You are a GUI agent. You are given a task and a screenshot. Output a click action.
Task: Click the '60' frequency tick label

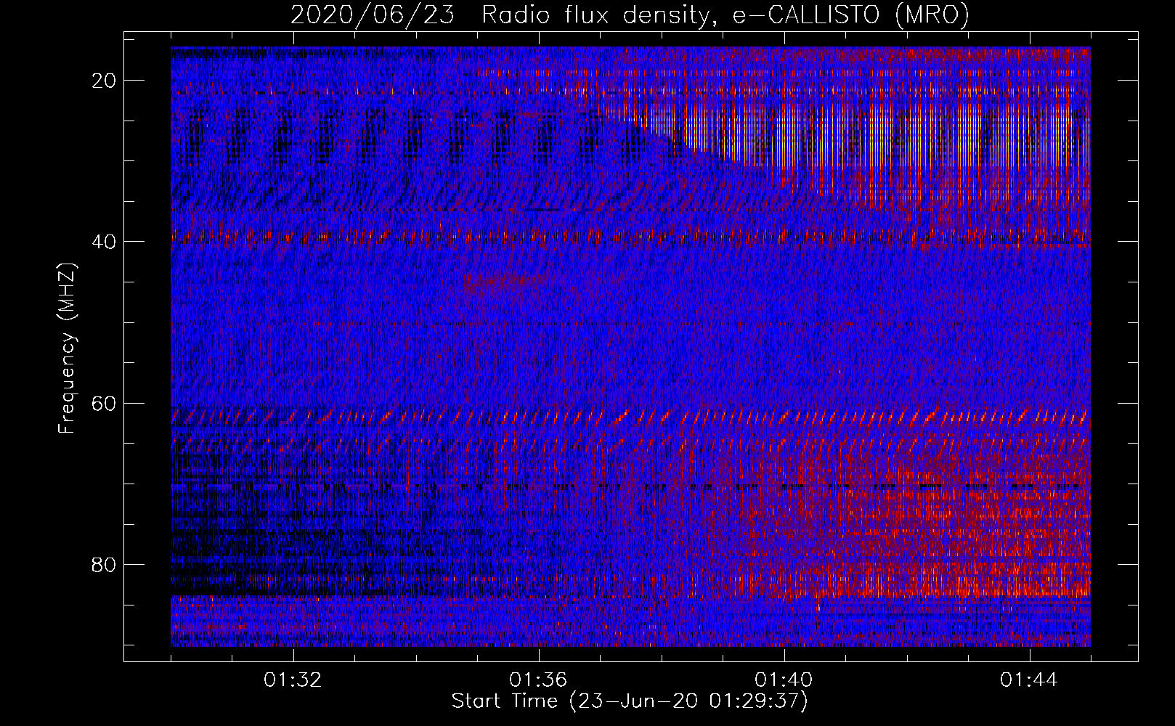[x=105, y=403]
